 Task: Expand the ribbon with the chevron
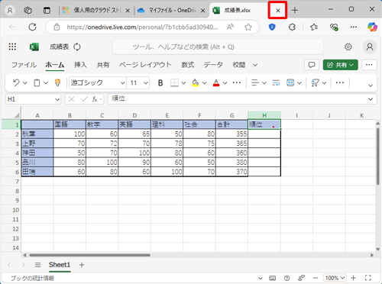pos(371,86)
